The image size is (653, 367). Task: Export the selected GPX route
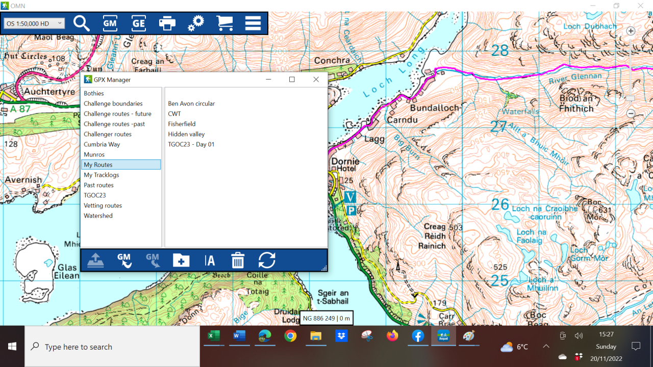coord(95,260)
